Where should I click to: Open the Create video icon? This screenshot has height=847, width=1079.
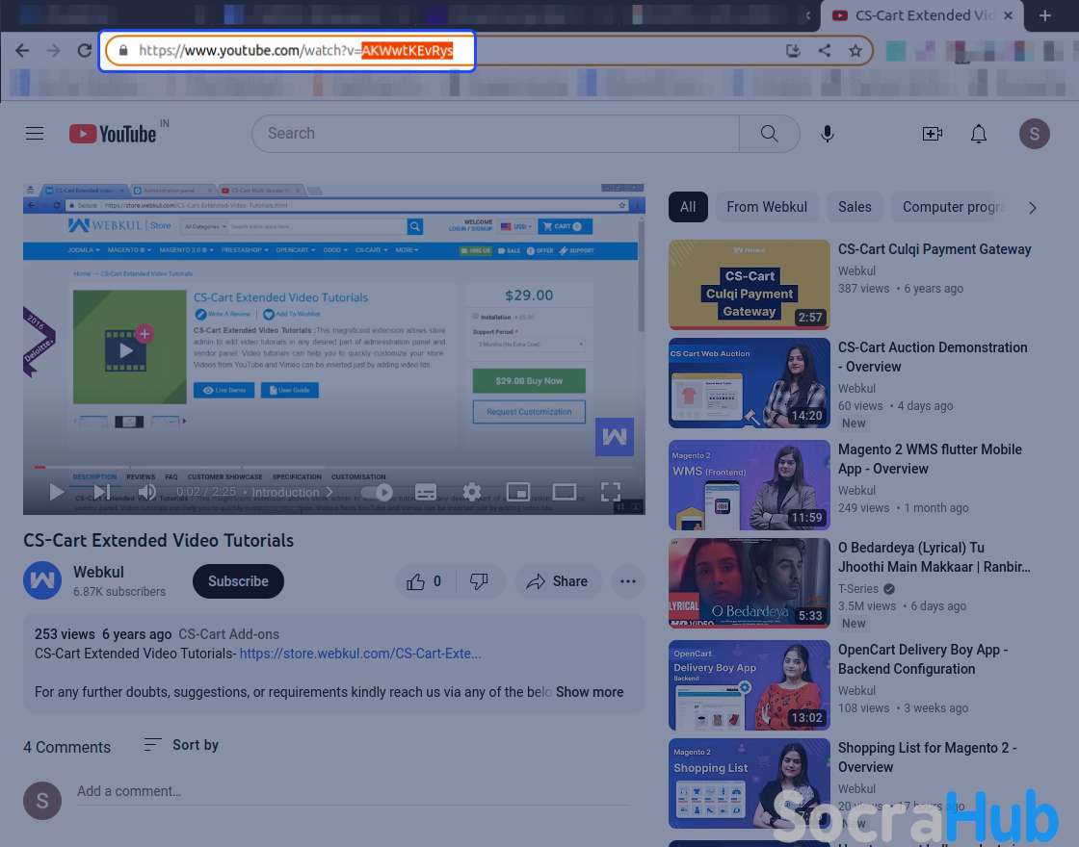tap(932, 134)
